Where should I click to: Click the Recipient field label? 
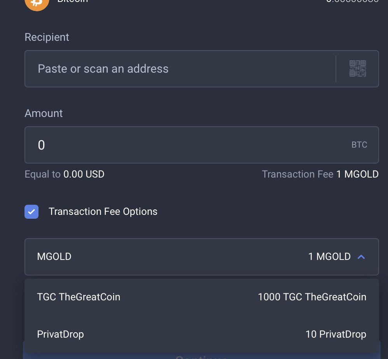(x=47, y=37)
